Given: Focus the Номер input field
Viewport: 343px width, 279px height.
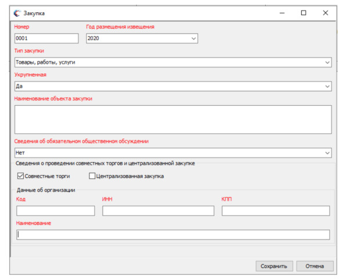Looking at the screenshot, I should click(x=46, y=38).
